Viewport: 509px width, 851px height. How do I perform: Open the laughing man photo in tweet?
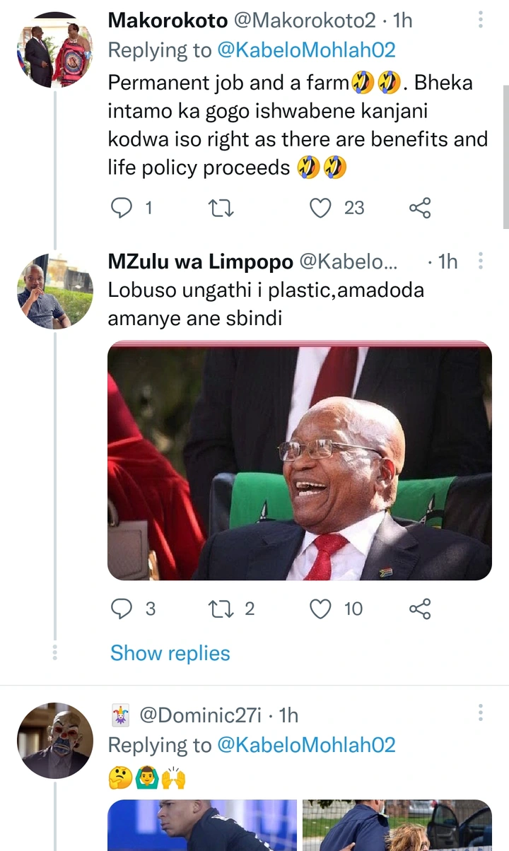(x=300, y=461)
